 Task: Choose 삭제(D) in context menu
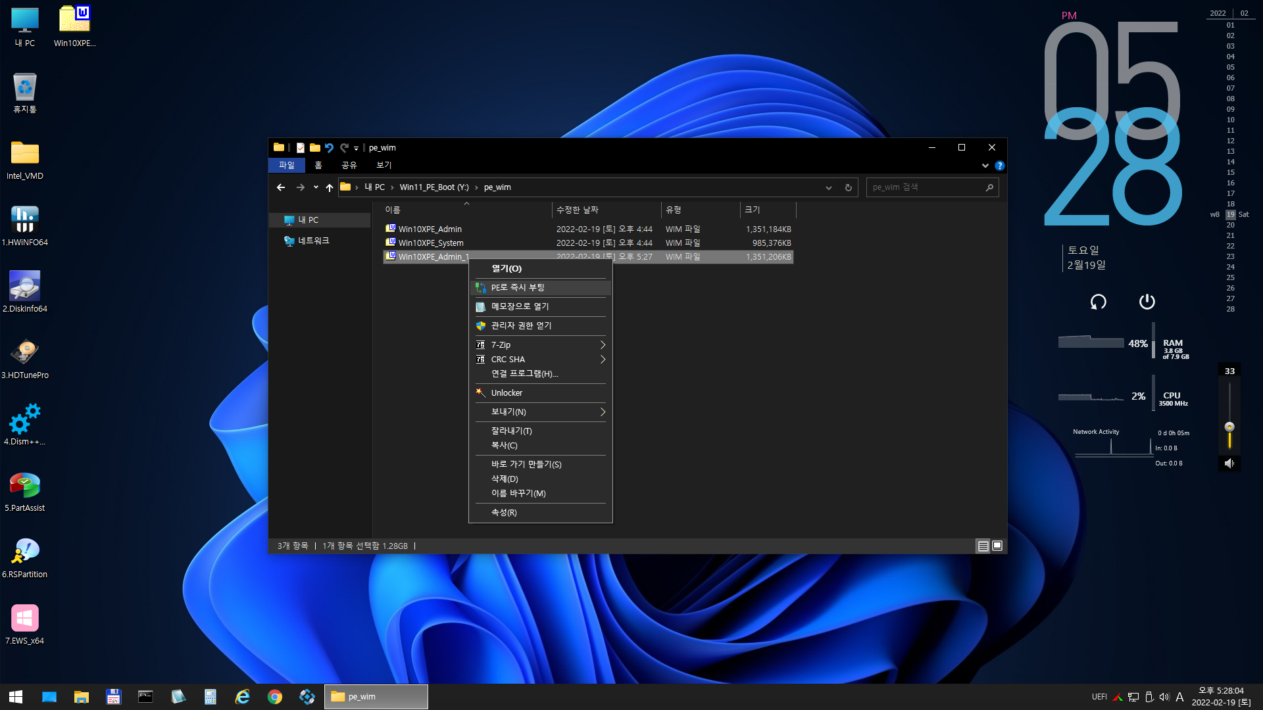coord(540,479)
